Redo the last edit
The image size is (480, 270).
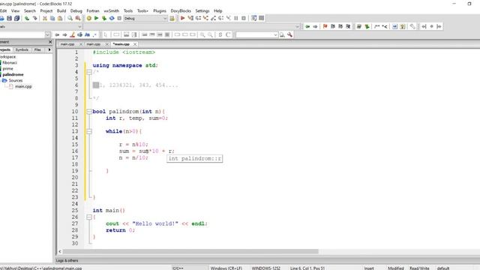click(35, 18)
